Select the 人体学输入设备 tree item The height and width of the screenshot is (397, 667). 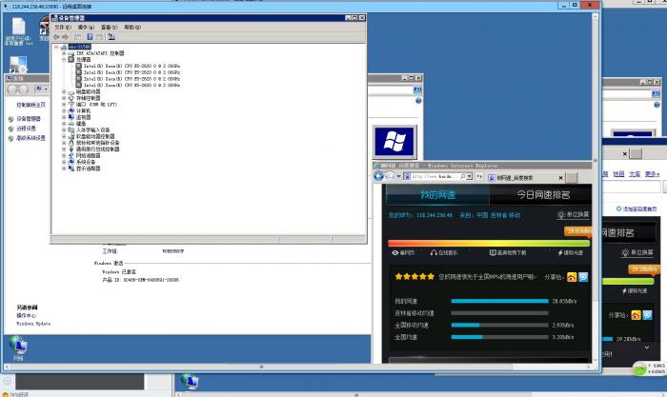point(92,130)
